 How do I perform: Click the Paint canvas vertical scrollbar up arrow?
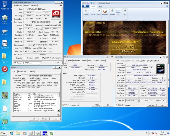(x=167, y=21)
